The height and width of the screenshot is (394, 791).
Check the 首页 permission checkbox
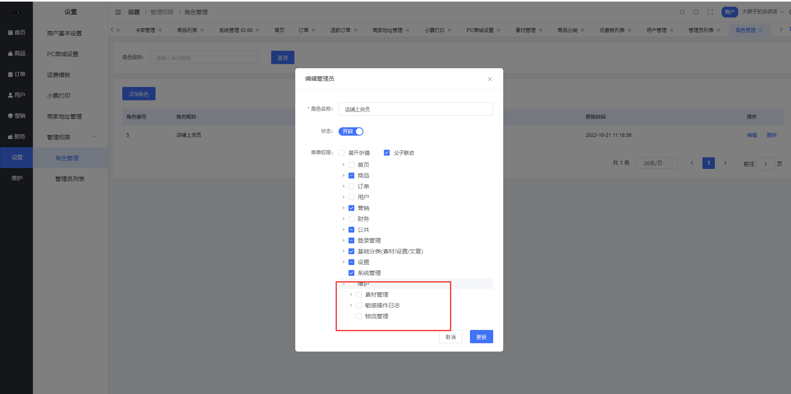pyautogui.click(x=351, y=165)
